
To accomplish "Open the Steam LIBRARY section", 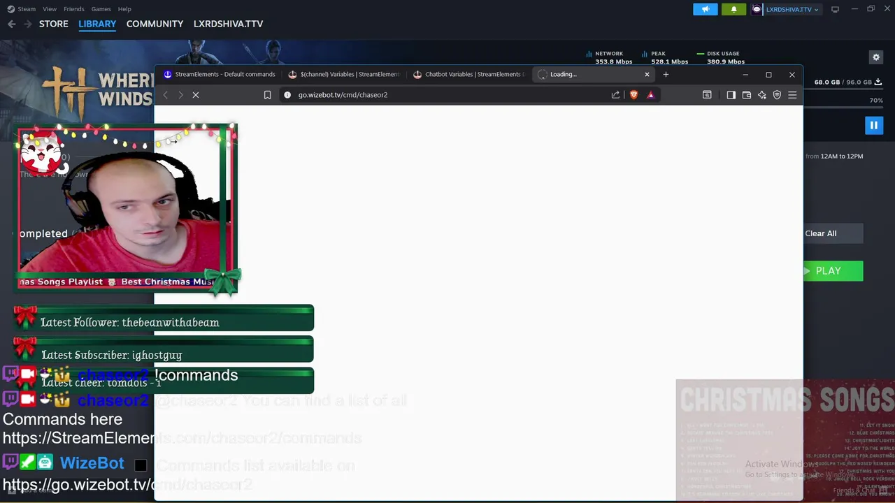I will click(97, 24).
